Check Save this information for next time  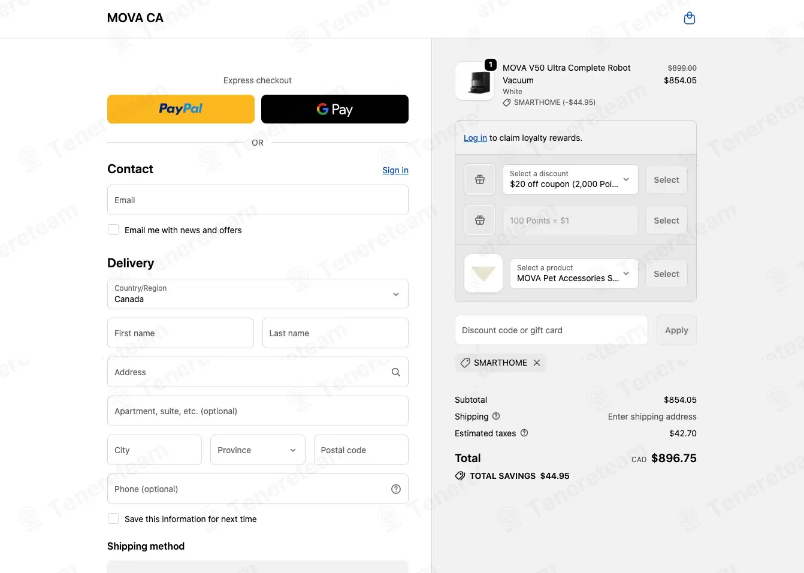pyautogui.click(x=113, y=518)
